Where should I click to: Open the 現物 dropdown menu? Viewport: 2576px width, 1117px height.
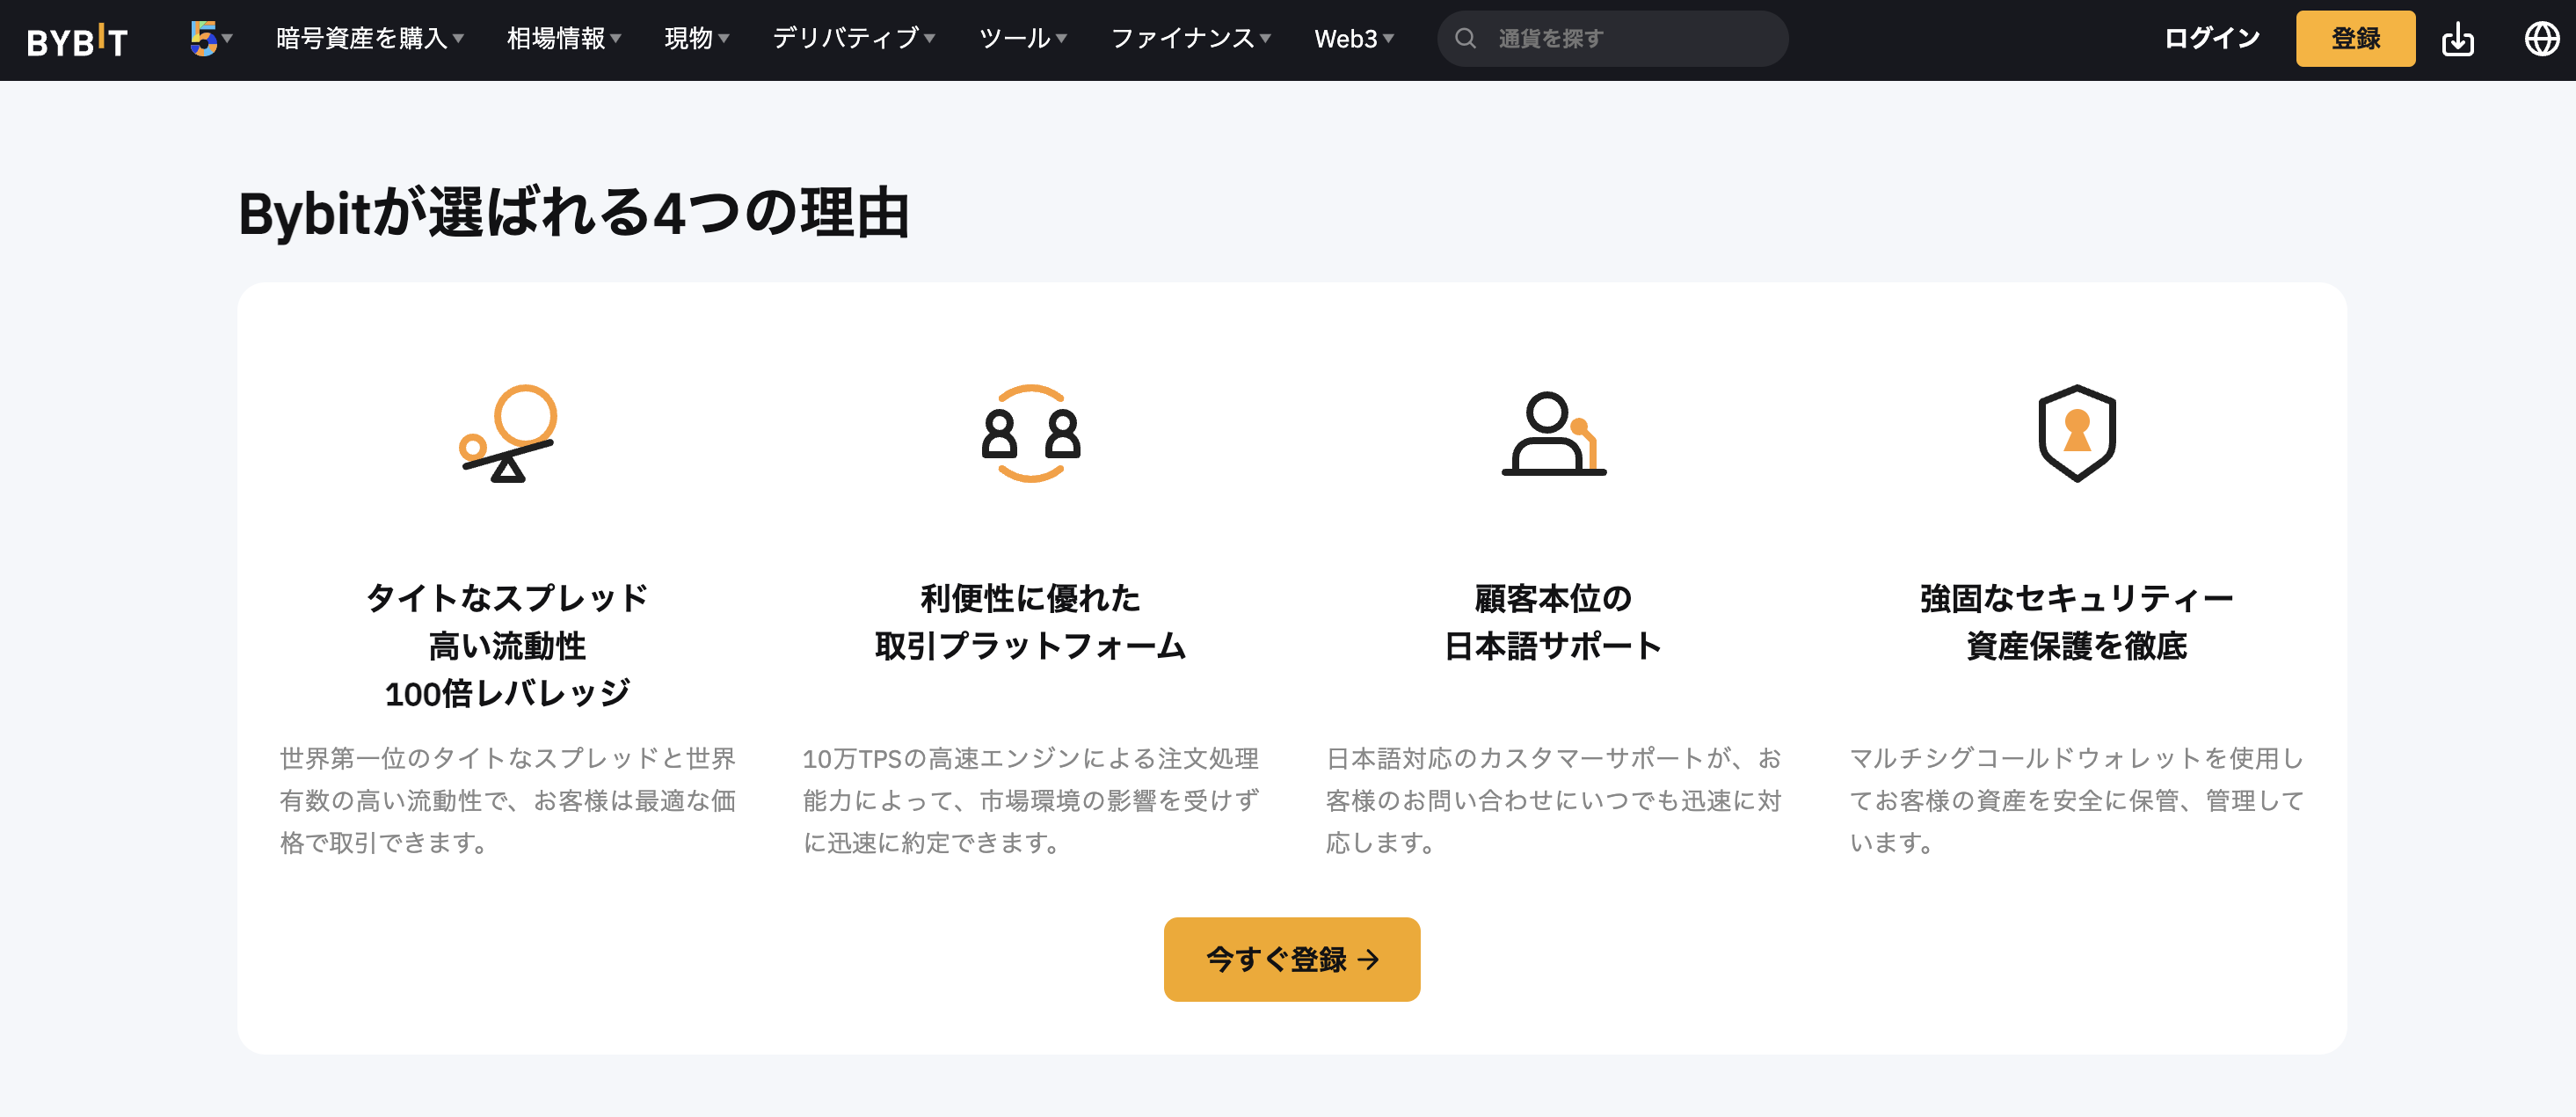pyautogui.click(x=696, y=39)
